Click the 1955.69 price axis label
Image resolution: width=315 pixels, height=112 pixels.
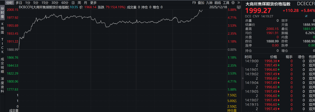pyautogui.click(x=12, y=26)
